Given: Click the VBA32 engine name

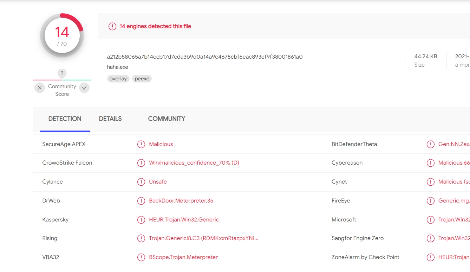Looking at the screenshot, I should click(x=51, y=257).
